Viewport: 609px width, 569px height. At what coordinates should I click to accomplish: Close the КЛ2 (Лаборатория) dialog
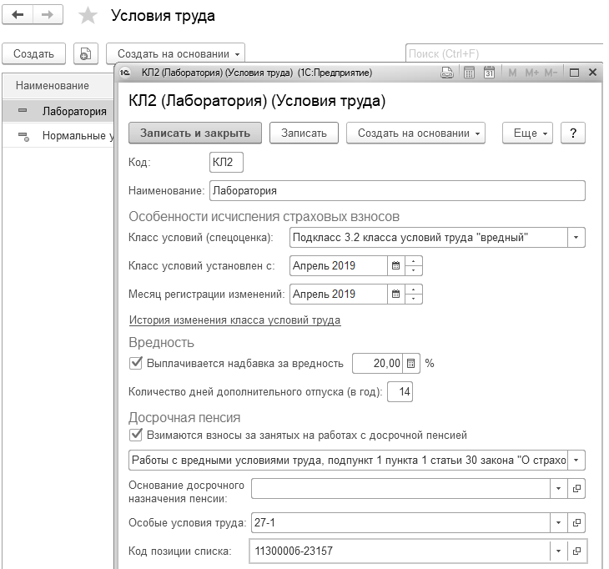click(592, 73)
